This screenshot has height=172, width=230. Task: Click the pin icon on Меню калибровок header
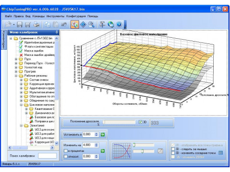(57, 32)
